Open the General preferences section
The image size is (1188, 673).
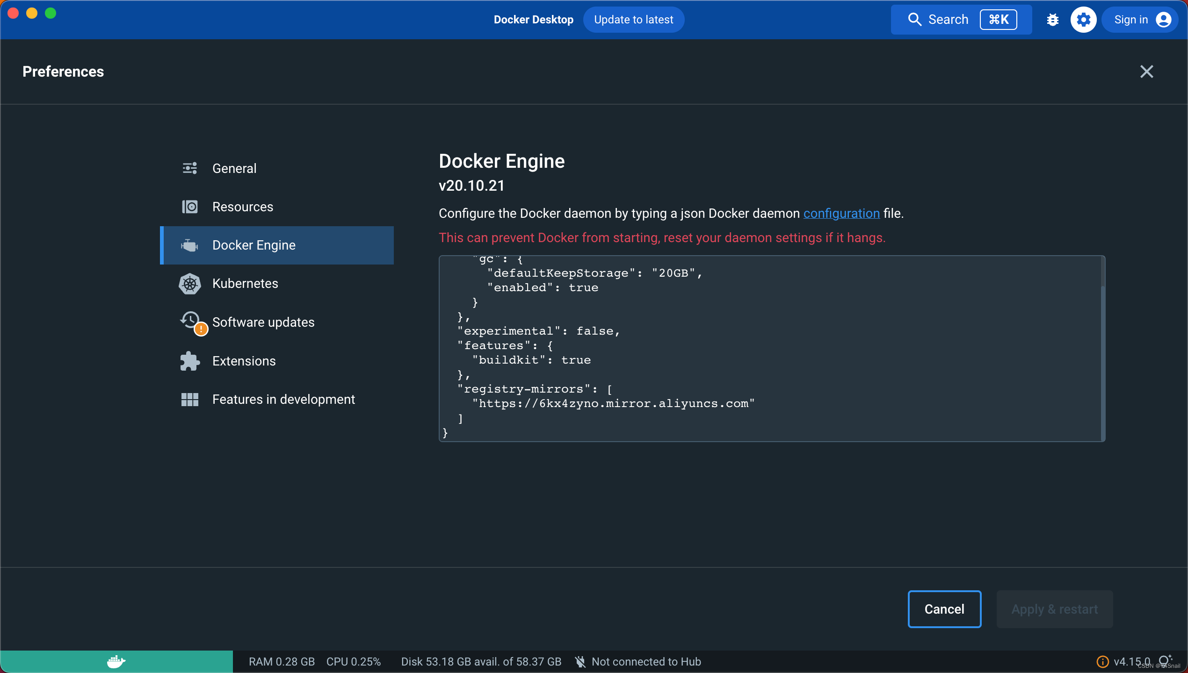[x=234, y=168]
